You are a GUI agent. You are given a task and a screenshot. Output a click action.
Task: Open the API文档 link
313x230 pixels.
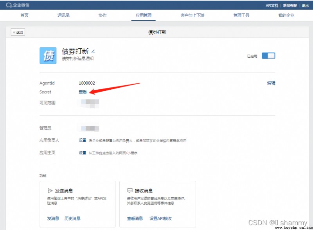[272, 5]
